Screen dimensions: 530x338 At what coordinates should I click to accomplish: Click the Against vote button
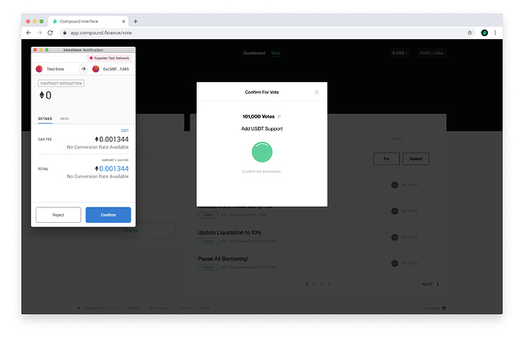click(x=416, y=159)
